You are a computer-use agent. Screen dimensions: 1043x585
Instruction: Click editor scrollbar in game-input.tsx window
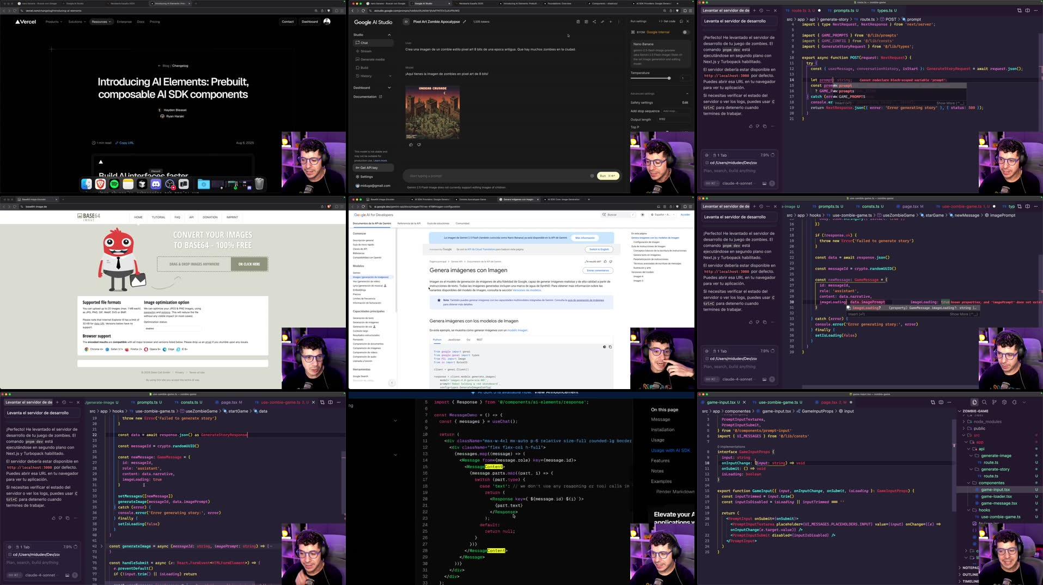click(x=954, y=465)
